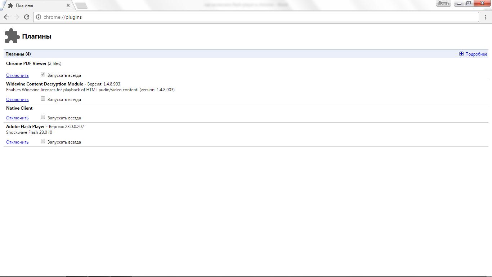
Task: Click the site info icon in address bar
Action: [x=39, y=17]
